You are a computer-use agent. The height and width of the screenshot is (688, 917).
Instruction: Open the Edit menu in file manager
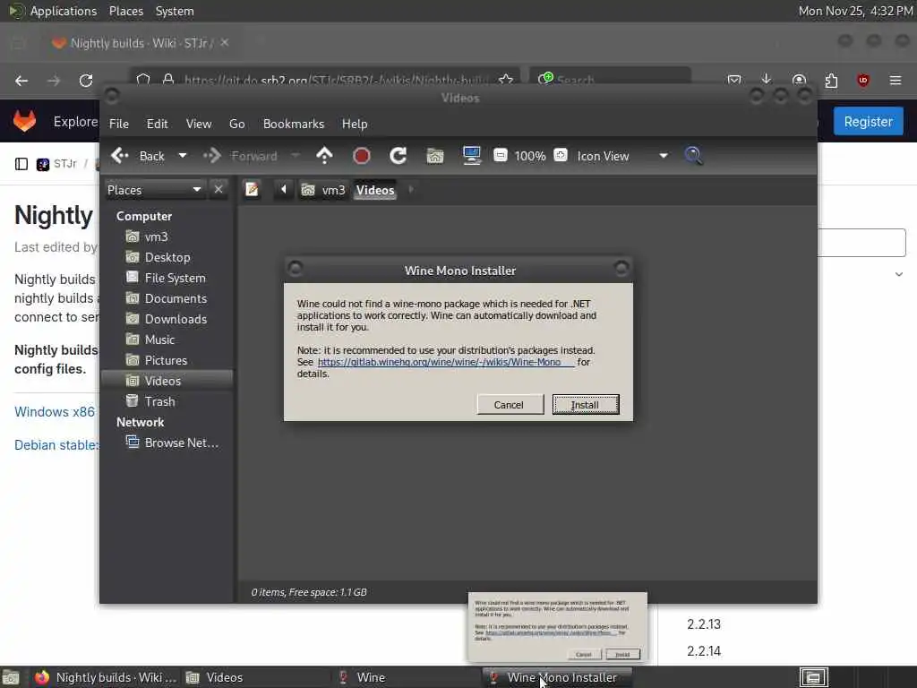point(157,124)
